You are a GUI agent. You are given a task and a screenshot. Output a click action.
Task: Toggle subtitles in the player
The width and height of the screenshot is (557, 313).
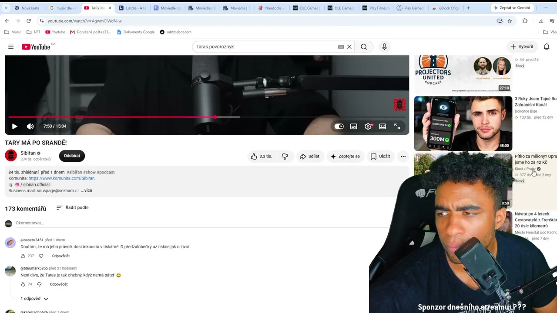pyautogui.click(x=354, y=127)
